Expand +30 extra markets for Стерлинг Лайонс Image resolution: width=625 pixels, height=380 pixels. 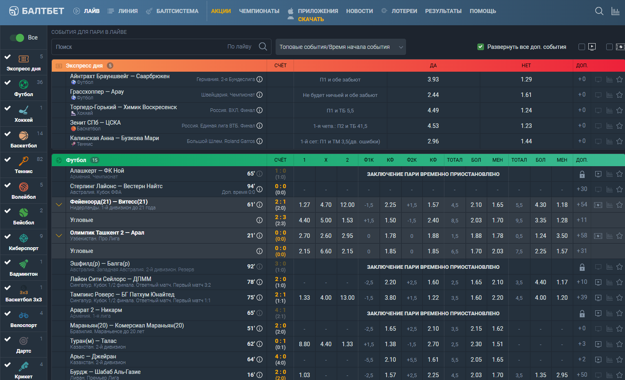click(x=582, y=189)
